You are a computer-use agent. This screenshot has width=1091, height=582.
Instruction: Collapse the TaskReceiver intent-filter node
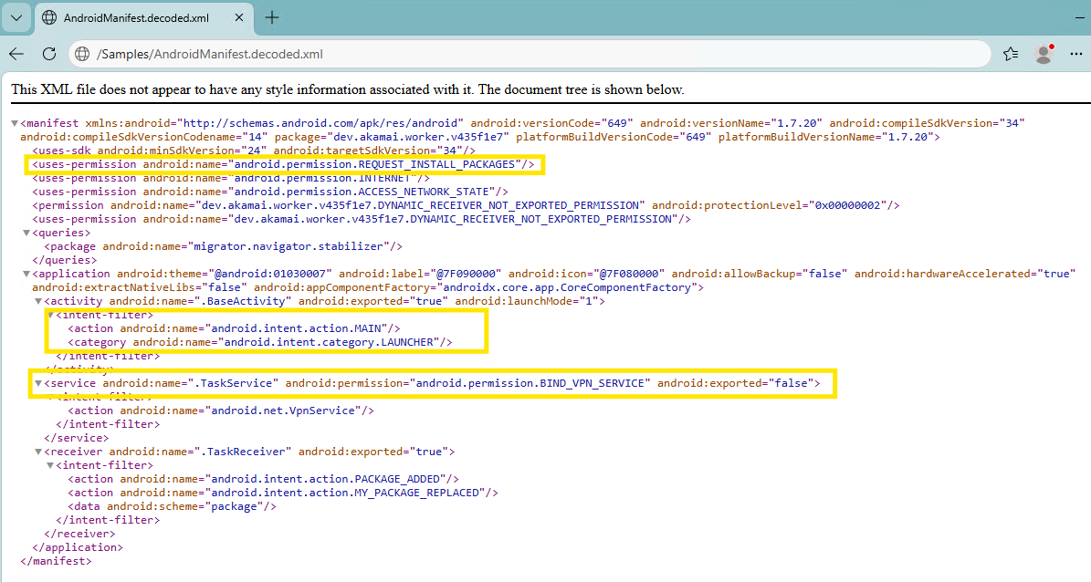click(50, 465)
